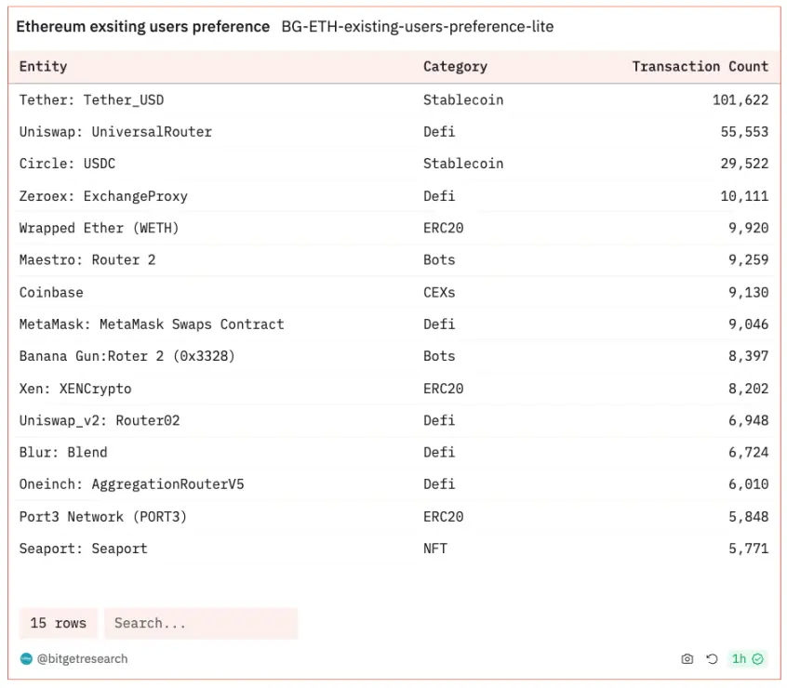Click the bitgetresearch avatar icon
The width and height of the screenshot is (787, 688).
coord(26,659)
